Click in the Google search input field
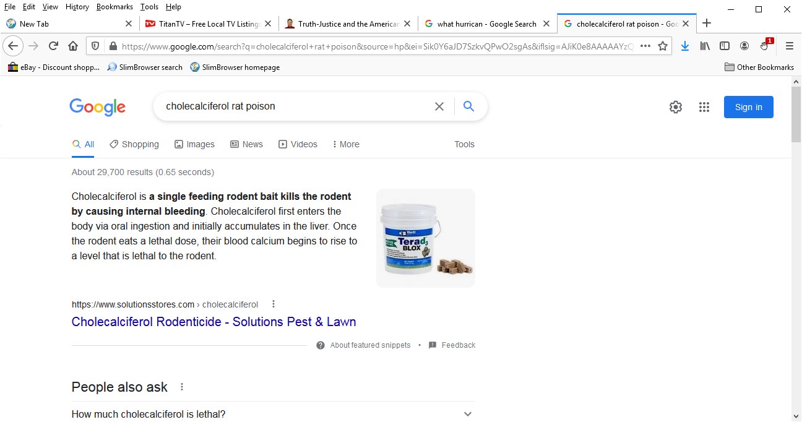802x422 pixels. [297, 106]
